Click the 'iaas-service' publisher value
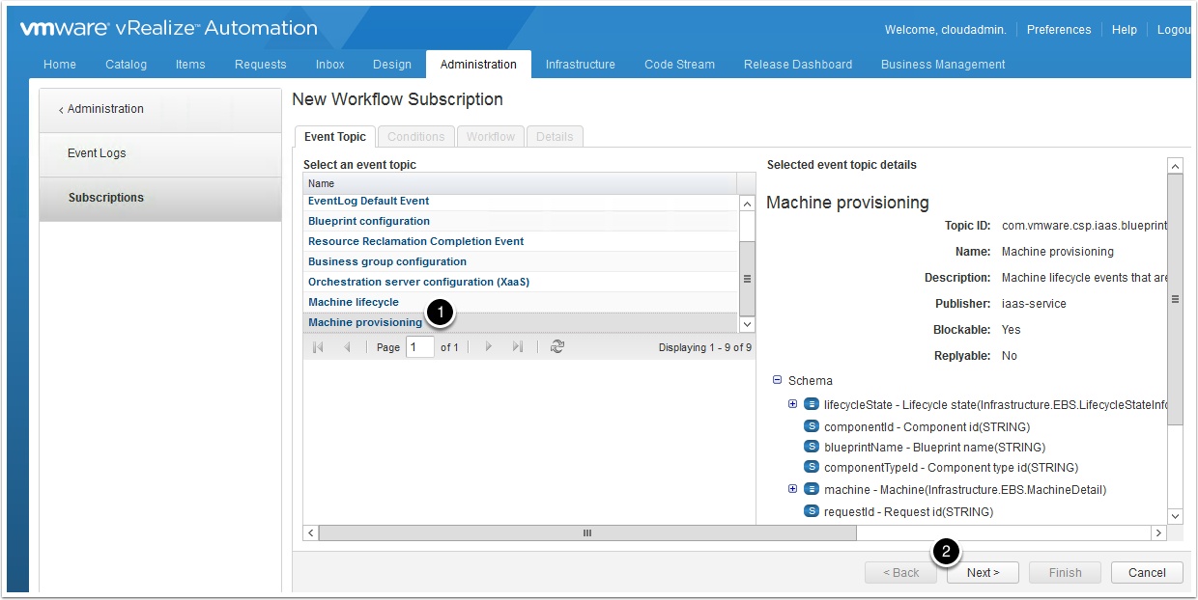The image size is (1198, 600). tap(1034, 304)
